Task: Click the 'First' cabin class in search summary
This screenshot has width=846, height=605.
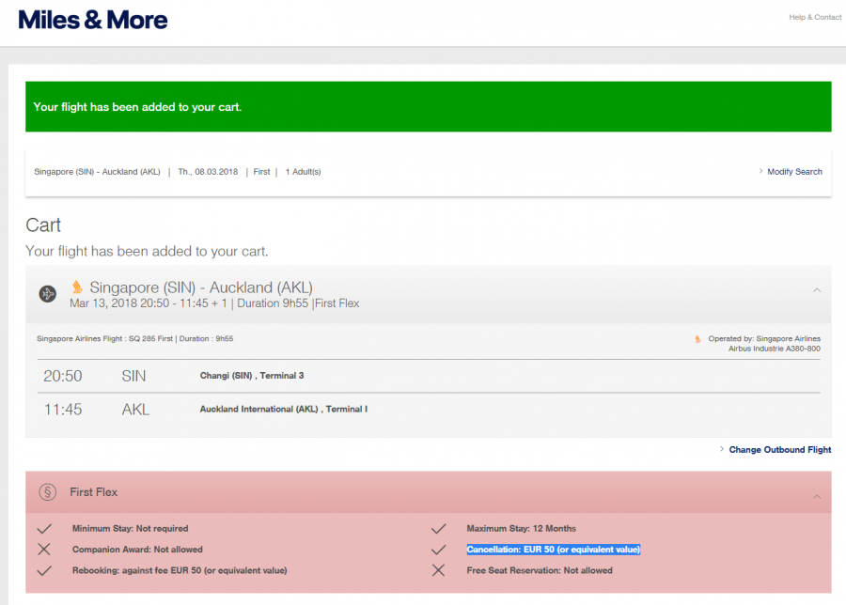Action: click(x=261, y=172)
